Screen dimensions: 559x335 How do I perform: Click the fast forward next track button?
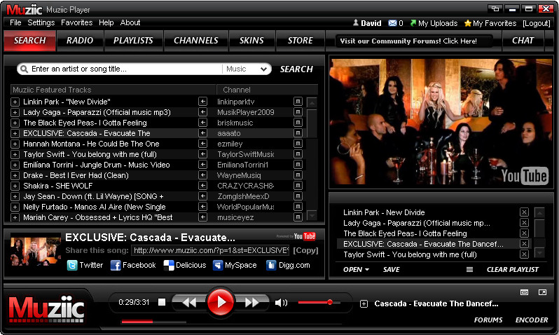click(251, 303)
